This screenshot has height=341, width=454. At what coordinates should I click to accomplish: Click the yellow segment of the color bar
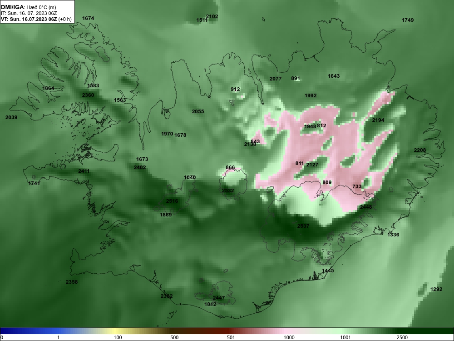point(116,331)
